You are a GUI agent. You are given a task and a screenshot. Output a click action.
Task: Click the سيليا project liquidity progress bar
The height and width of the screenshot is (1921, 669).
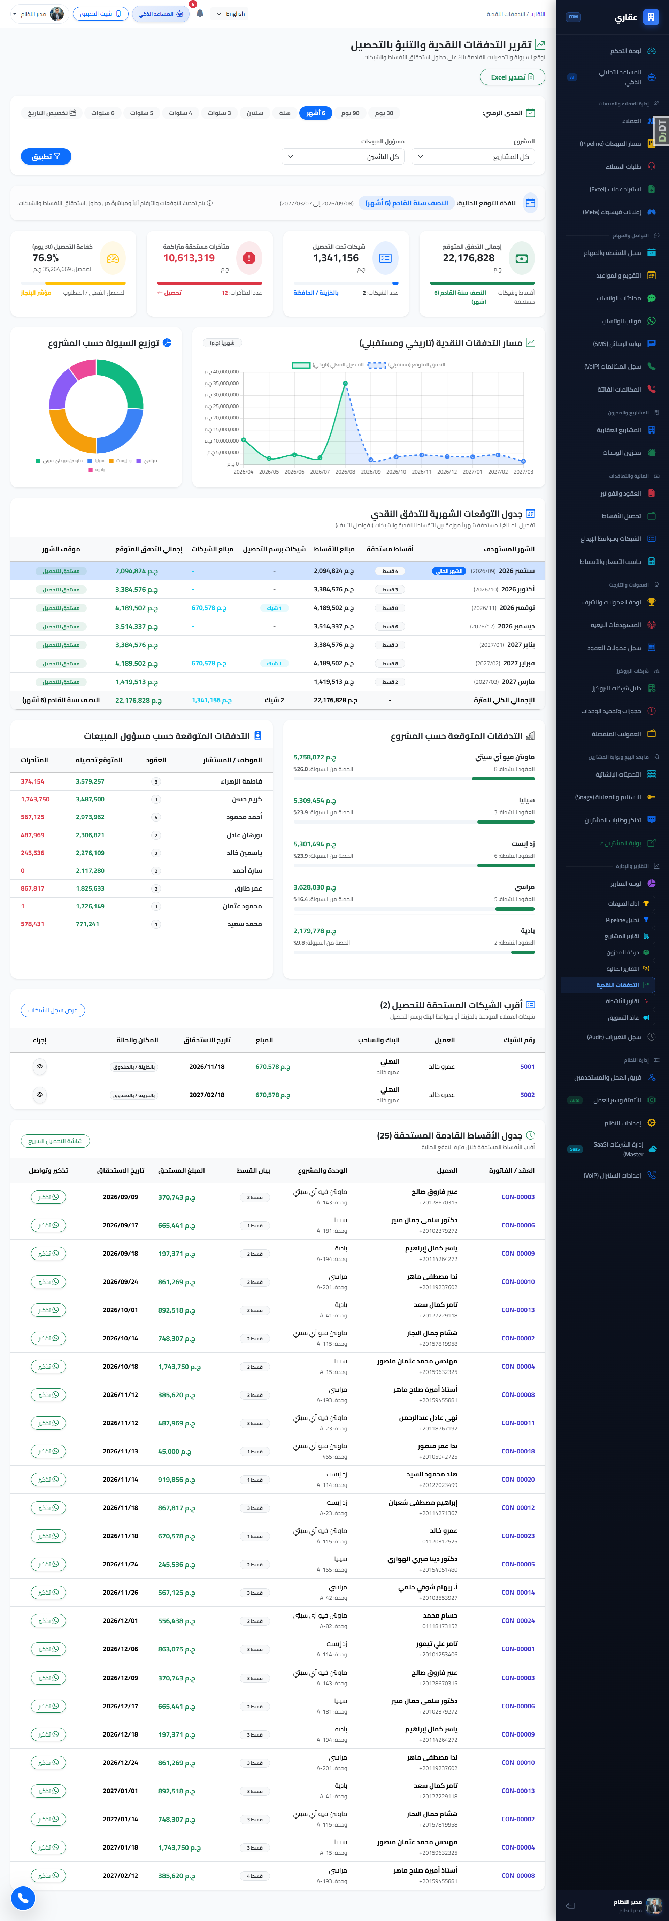[x=414, y=822]
